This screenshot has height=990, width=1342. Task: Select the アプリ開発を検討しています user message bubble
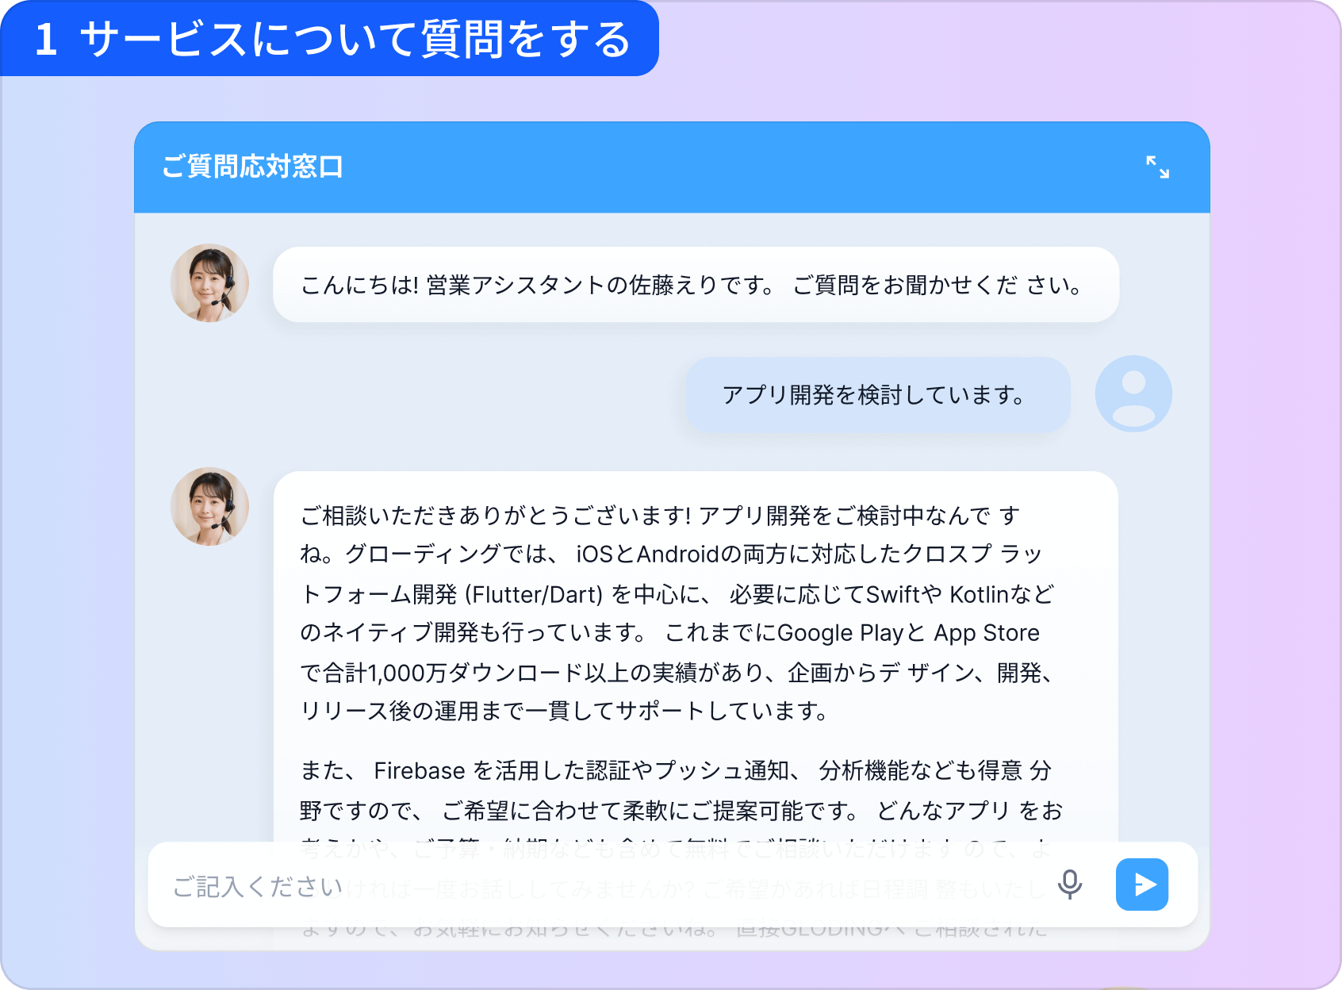point(877,394)
